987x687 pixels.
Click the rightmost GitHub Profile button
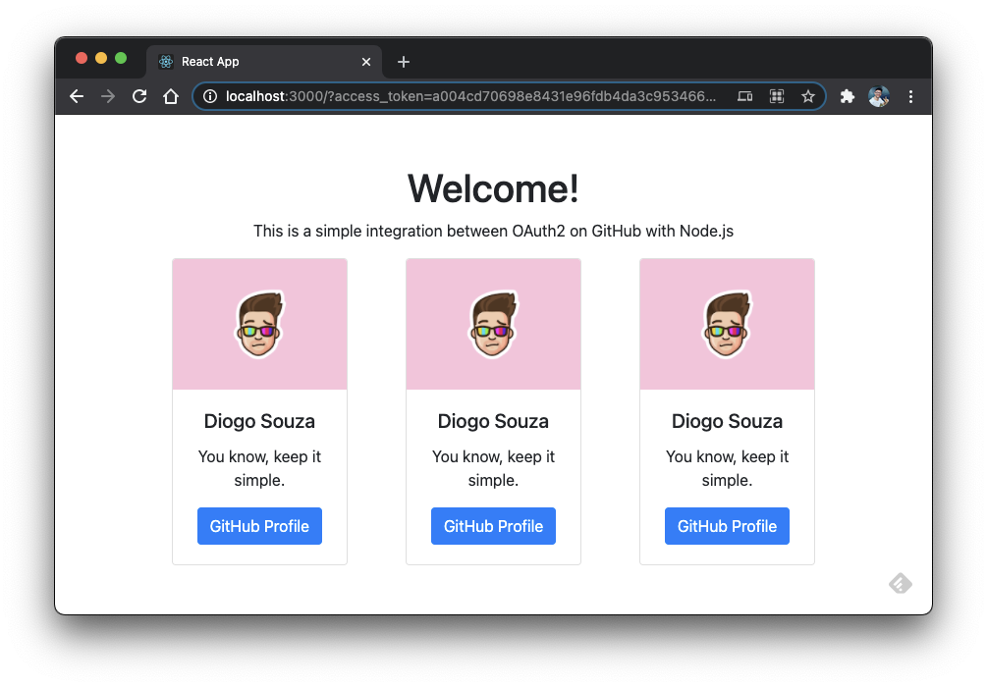[727, 526]
